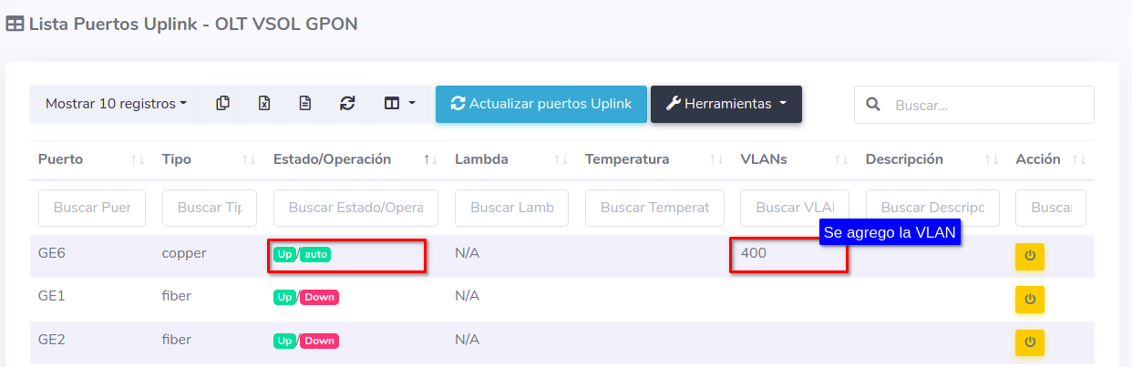The image size is (1132, 367).
Task: Click the Up status badge for GE6
Action: point(284,254)
